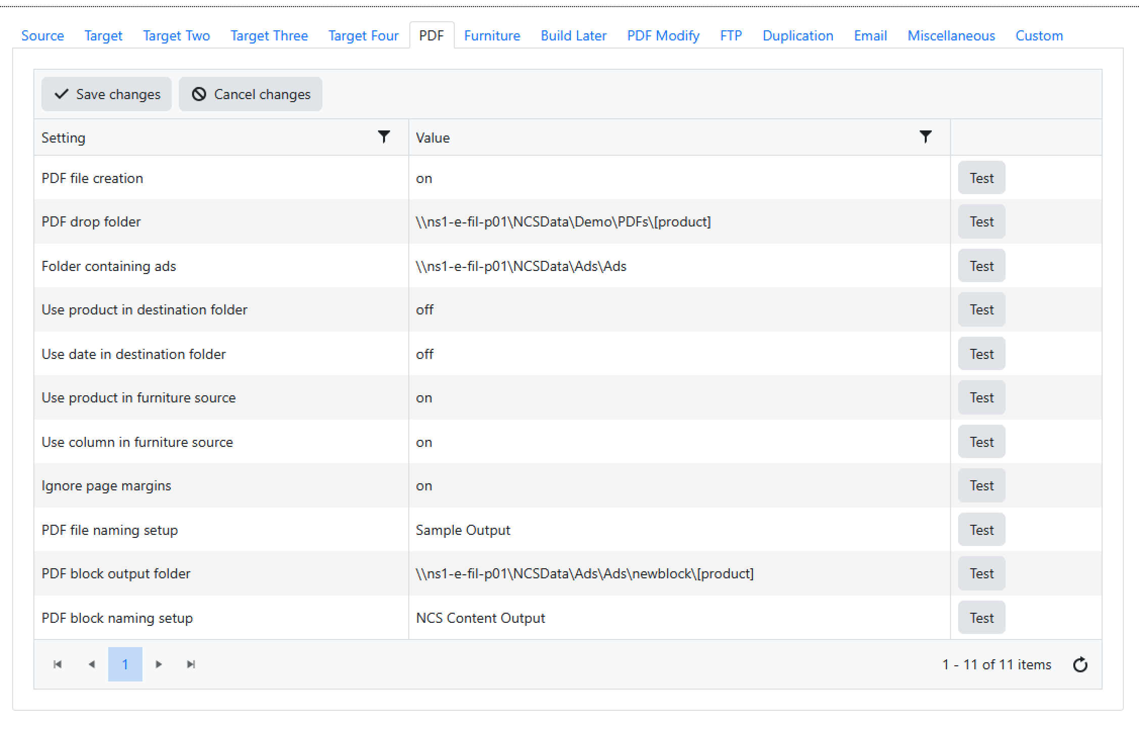Go to the last page arrow

(191, 664)
